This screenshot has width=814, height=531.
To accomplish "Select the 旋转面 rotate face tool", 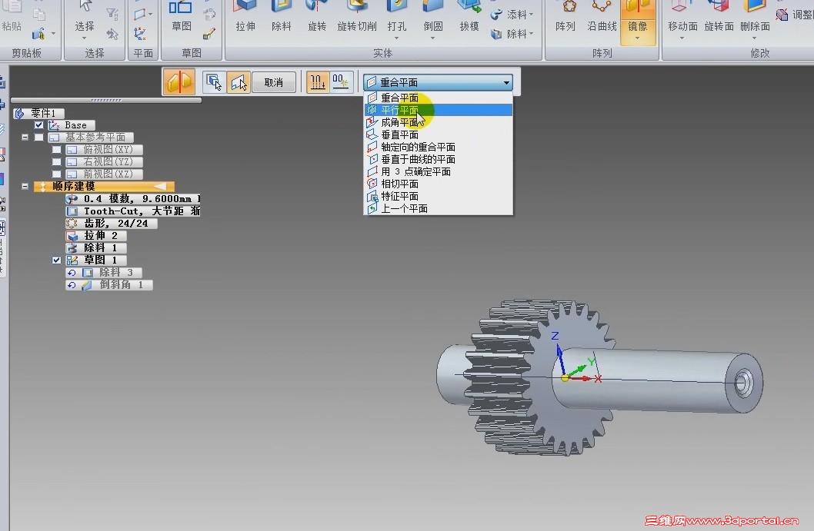I will [x=719, y=17].
